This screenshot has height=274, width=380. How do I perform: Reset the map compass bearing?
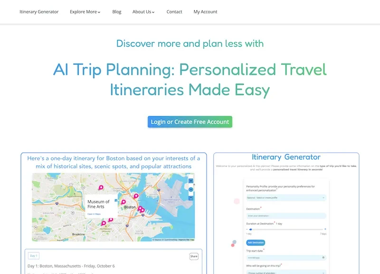click(x=191, y=198)
